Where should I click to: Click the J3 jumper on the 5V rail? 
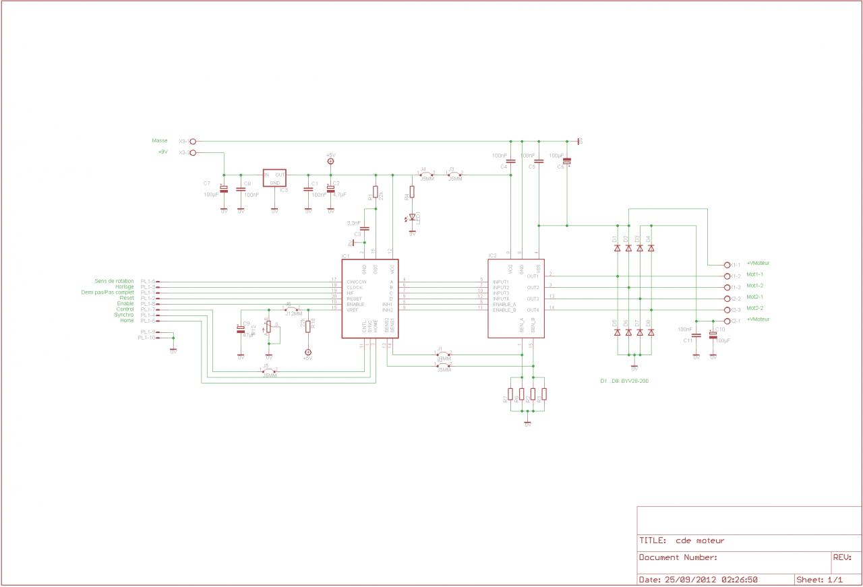(x=454, y=174)
